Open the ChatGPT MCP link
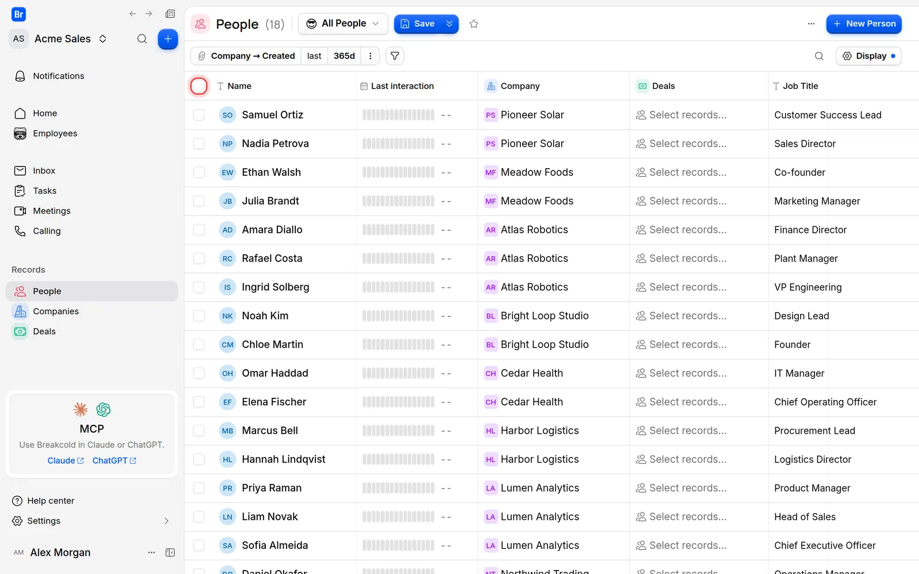Image resolution: width=919 pixels, height=574 pixels. coord(114,460)
